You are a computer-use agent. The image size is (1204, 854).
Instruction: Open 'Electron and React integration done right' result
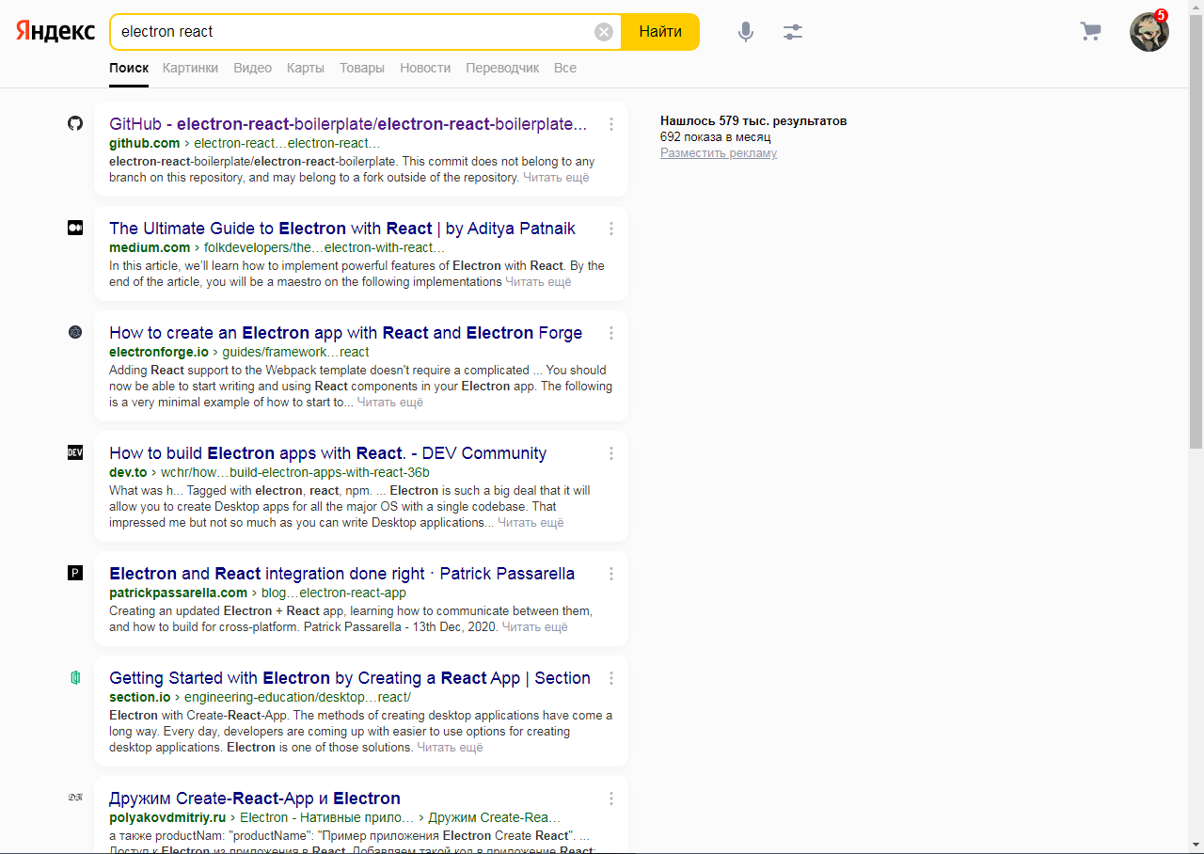click(341, 574)
